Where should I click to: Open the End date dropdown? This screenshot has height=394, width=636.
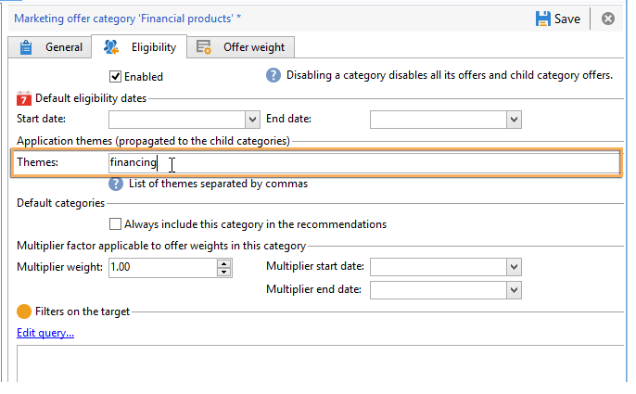tap(514, 119)
